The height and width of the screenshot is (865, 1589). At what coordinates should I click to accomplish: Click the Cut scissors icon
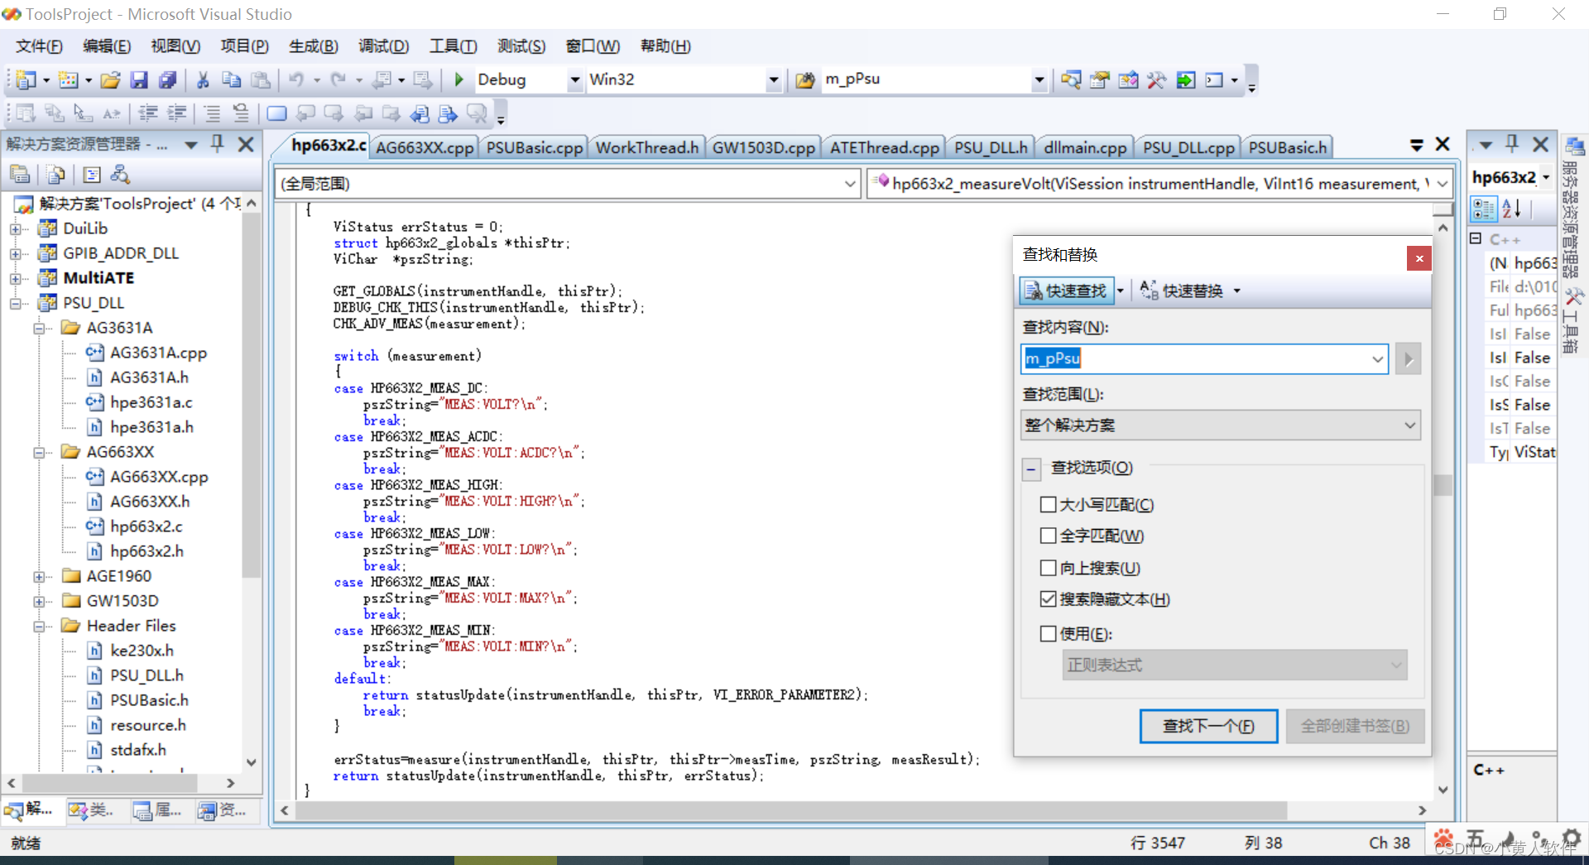tap(203, 79)
